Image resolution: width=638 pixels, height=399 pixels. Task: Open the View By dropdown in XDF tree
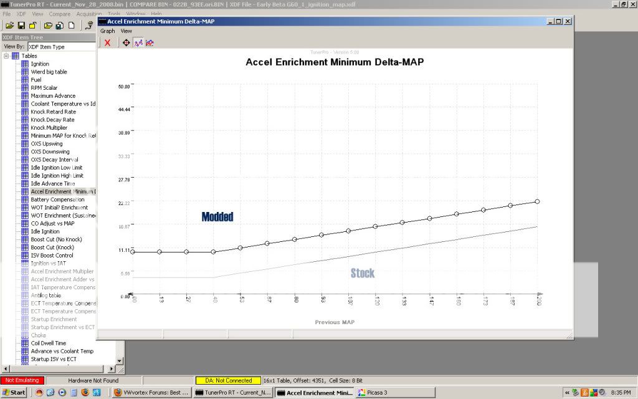pyautogui.click(x=61, y=47)
